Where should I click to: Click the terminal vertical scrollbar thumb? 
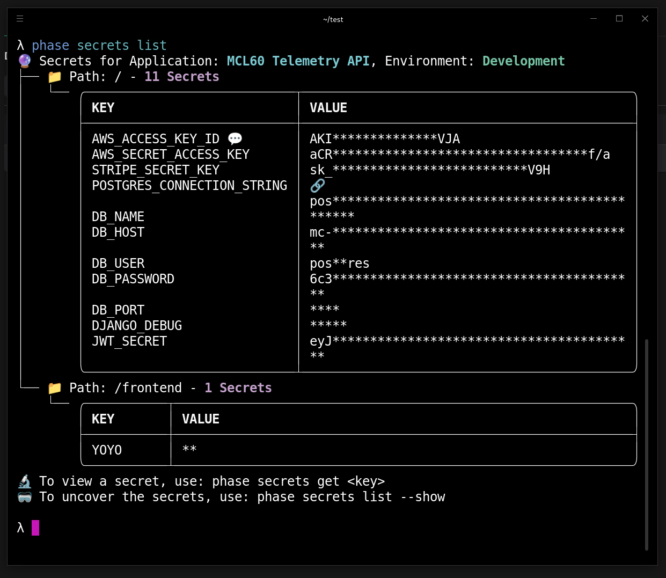click(x=647, y=444)
